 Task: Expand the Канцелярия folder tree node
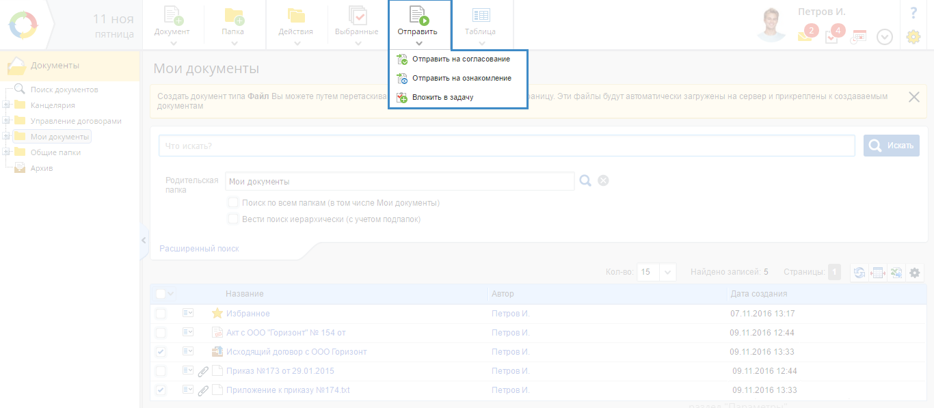pos(6,105)
